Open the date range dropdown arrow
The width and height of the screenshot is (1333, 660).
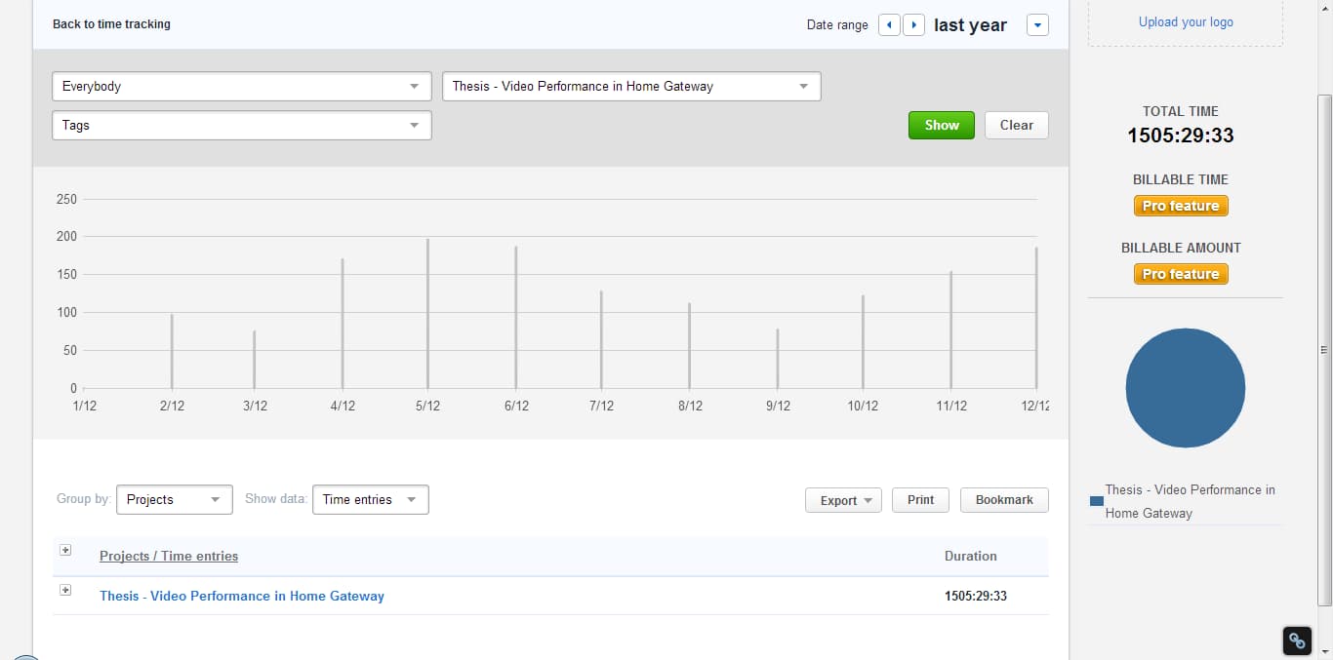(1037, 25)
